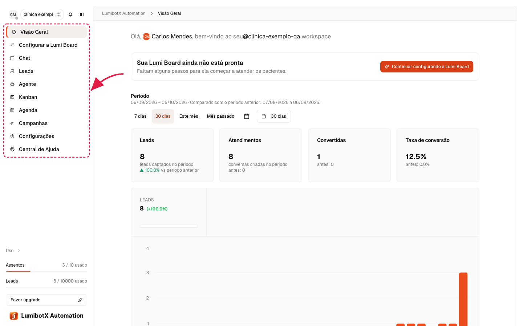Click the Taxa de conversão card
This screenshot has height=326, width=523.
coord(438,155)
